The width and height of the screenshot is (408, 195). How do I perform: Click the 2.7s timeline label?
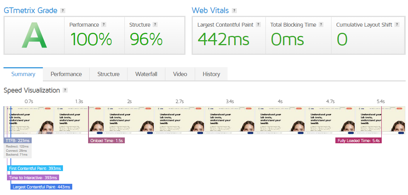tap(180, 102)
